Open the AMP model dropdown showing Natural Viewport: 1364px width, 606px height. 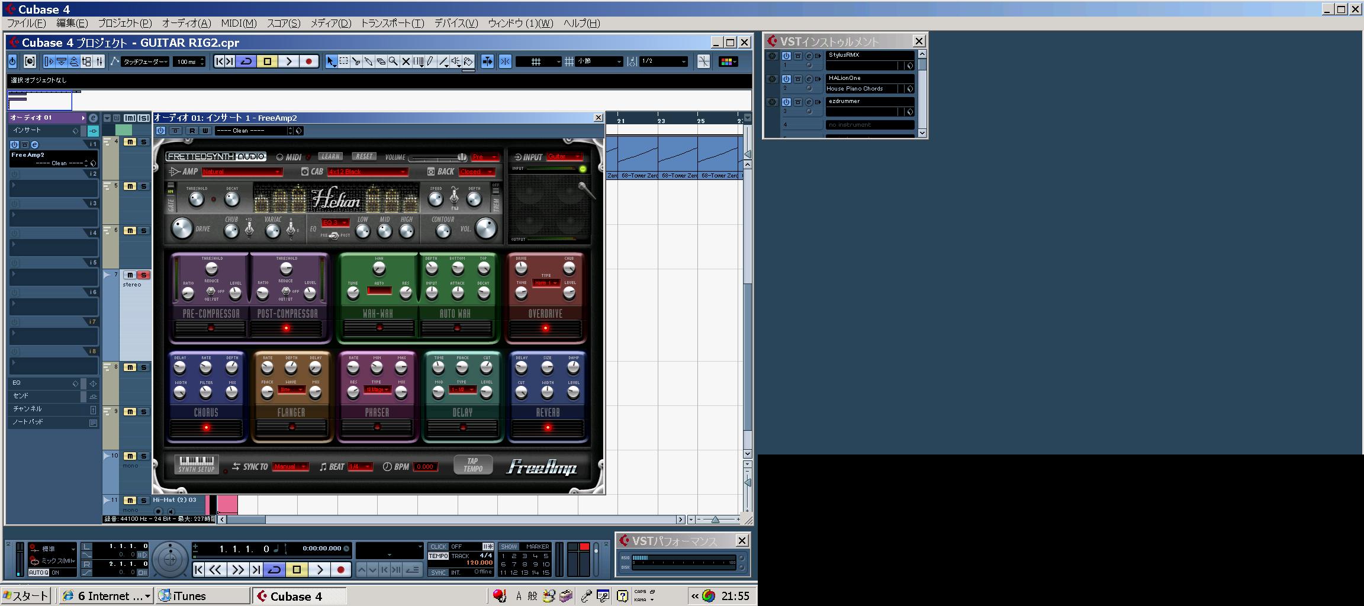(x=242, y=172)
